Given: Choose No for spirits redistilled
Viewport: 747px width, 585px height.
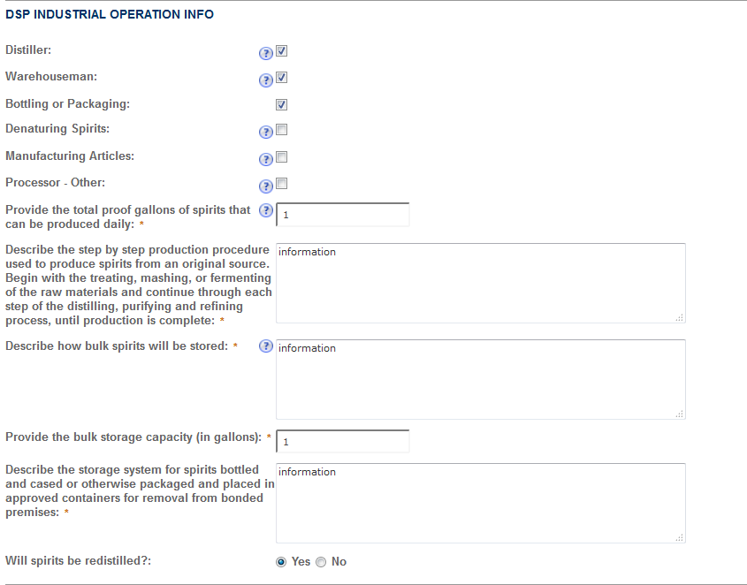Looking at the screenshot, I should point(321,561).
